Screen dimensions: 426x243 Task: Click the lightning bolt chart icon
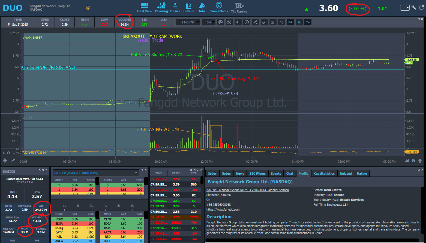click(x=238, y=22)
